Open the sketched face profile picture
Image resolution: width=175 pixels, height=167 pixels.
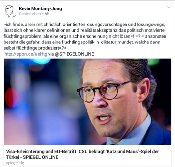(10, 11)
